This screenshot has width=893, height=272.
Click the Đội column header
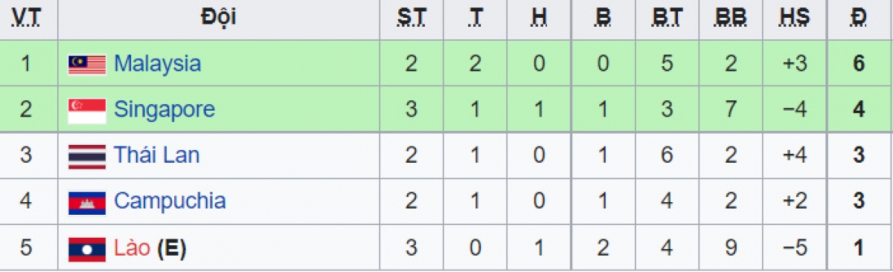[218, 17]
